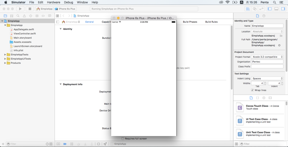
Task: Open the Project navigator folder icon
Action: [5, 16]
